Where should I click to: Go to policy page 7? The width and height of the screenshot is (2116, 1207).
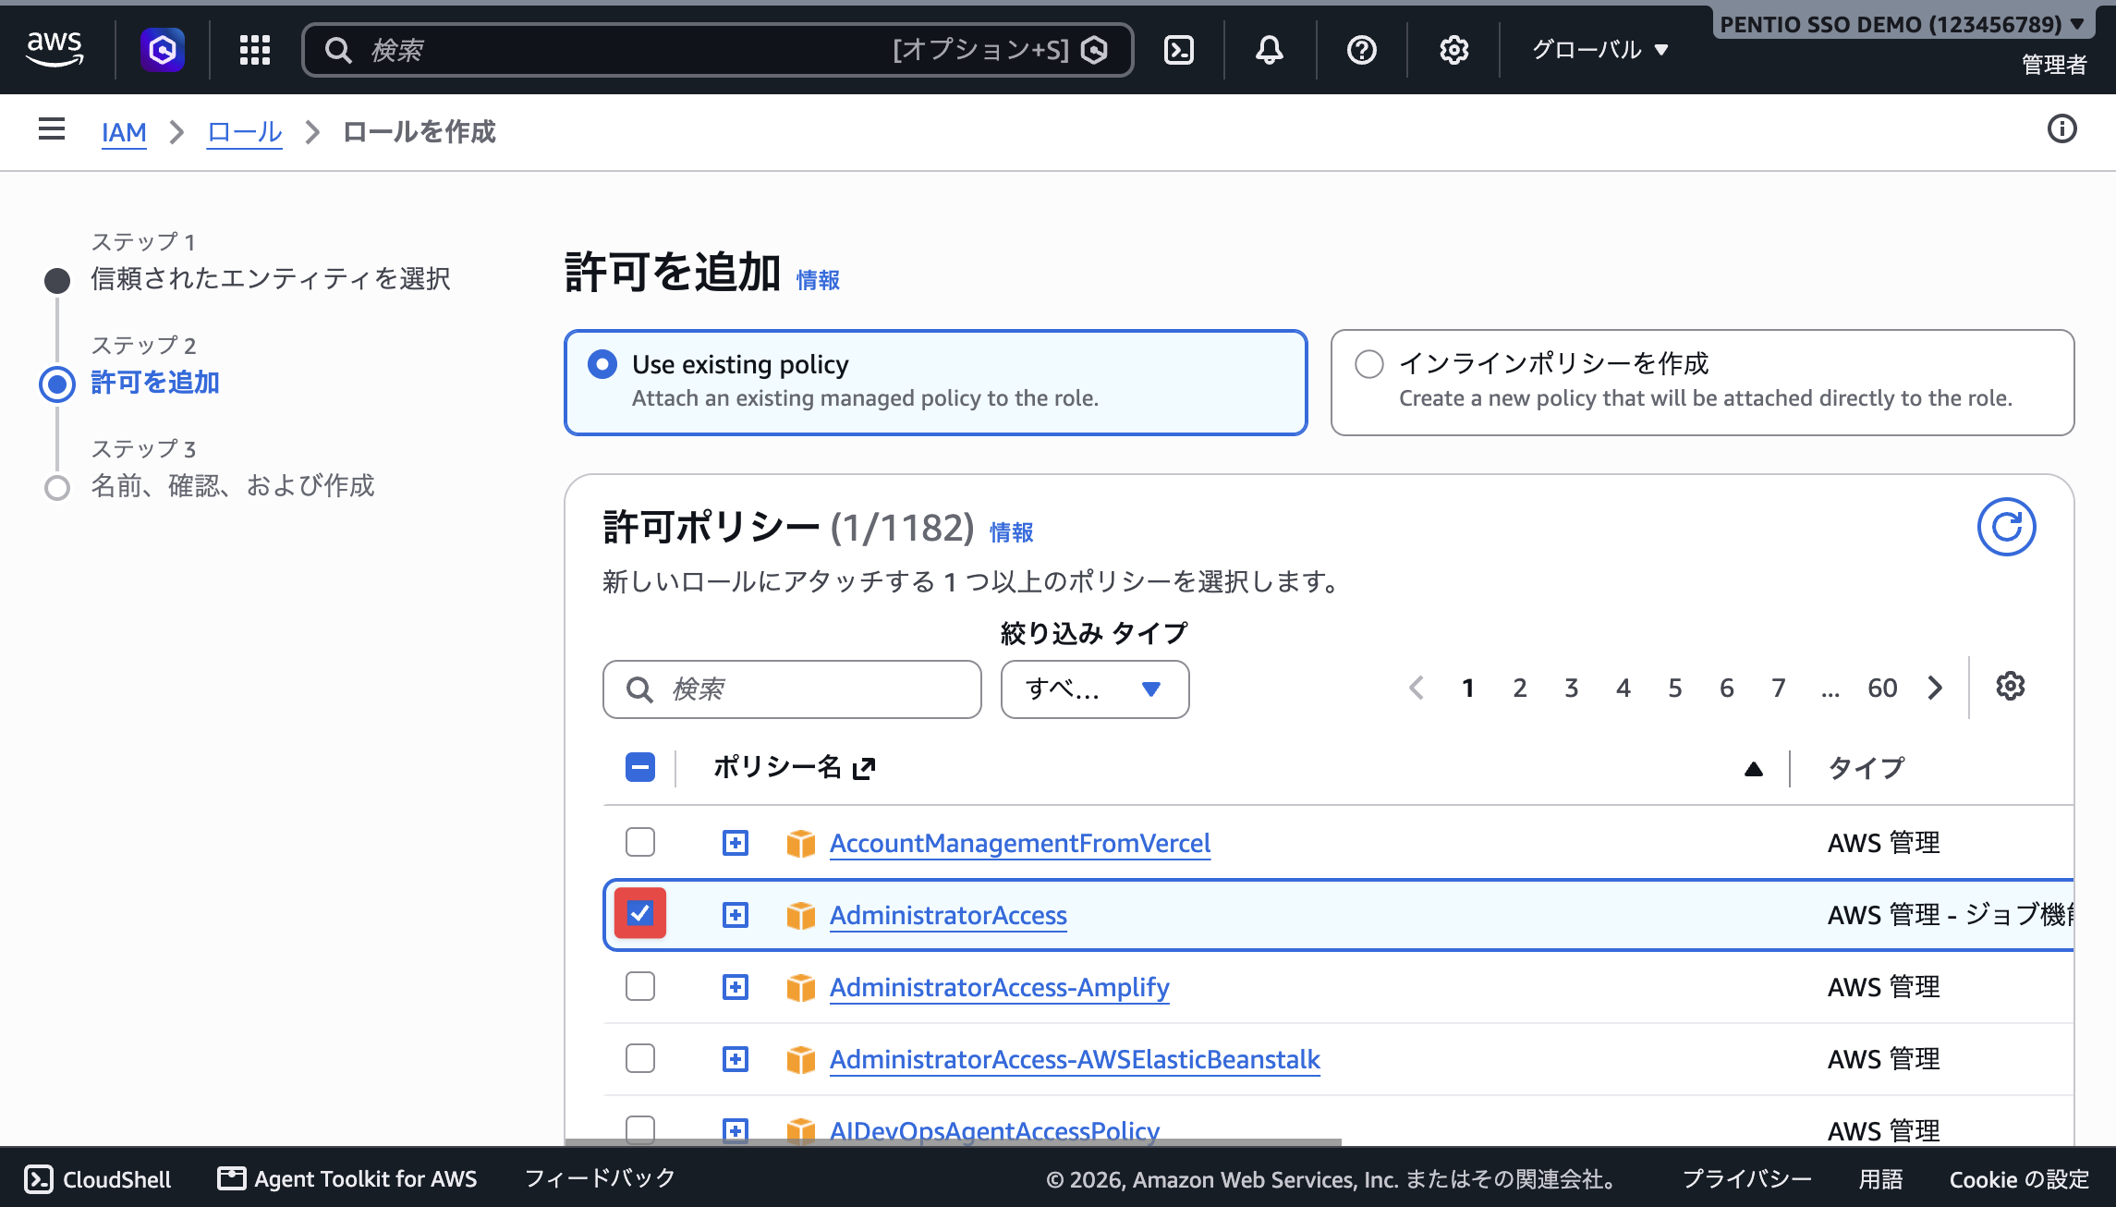click(1779, 688)
